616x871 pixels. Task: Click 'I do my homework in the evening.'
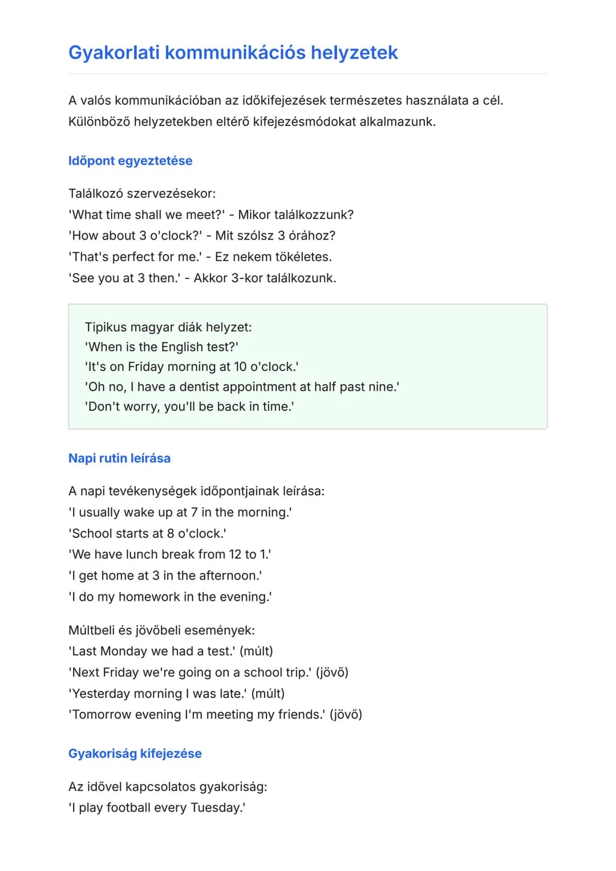click(x=170, y=597)
